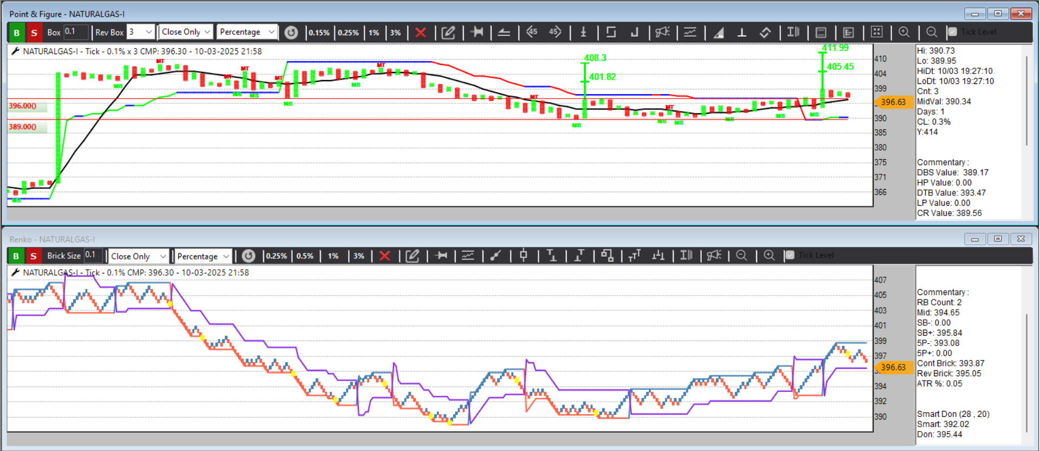Click megaphone alert icon in Renko toolbar
This screenshot has width=1040, height=451.
pos(714,255)
